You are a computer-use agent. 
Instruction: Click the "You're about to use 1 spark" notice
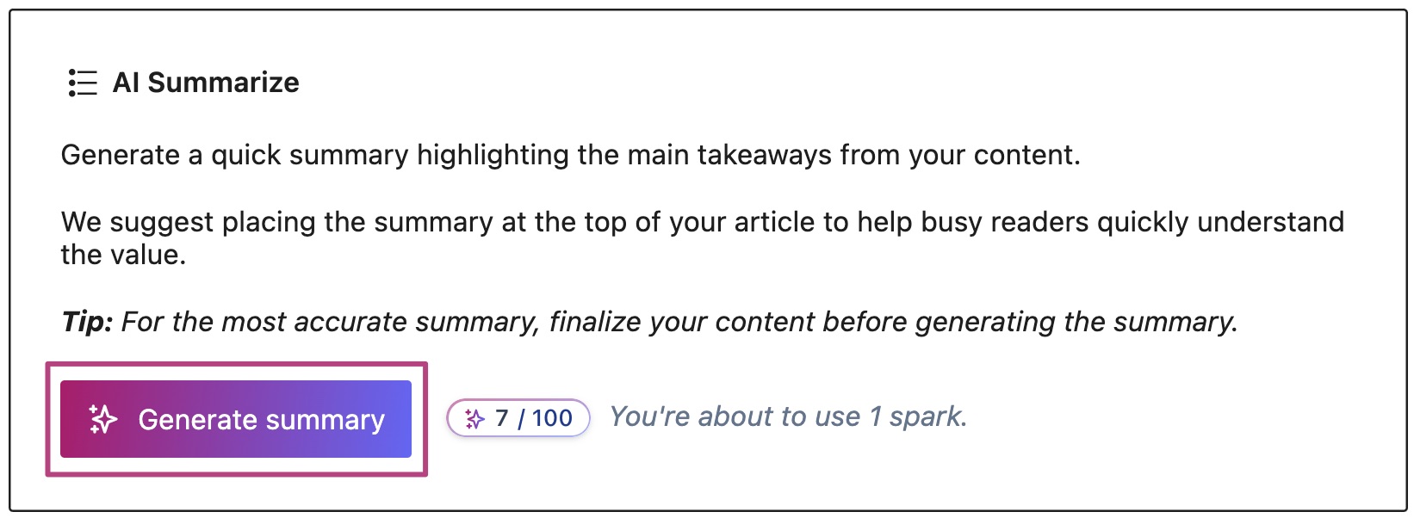[788, 416]
